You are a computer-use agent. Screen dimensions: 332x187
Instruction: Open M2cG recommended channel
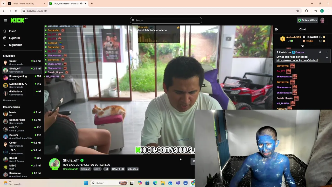tap(22, 167)
